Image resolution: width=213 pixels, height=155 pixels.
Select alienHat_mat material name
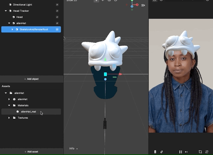tap(29, 112)
